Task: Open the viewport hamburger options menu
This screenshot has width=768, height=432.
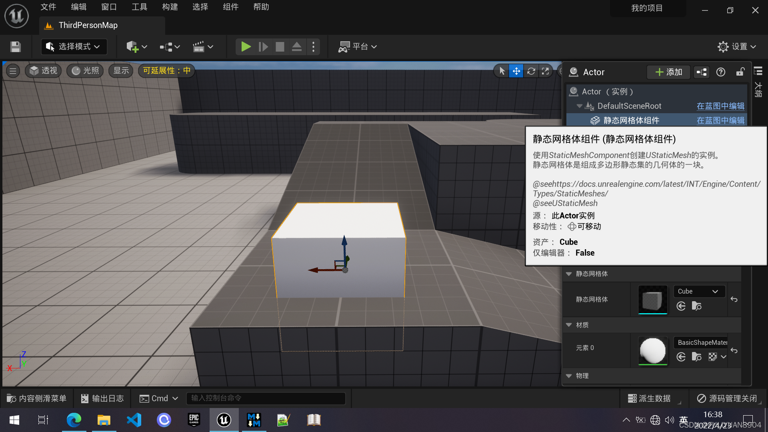Action: (13, 71)
